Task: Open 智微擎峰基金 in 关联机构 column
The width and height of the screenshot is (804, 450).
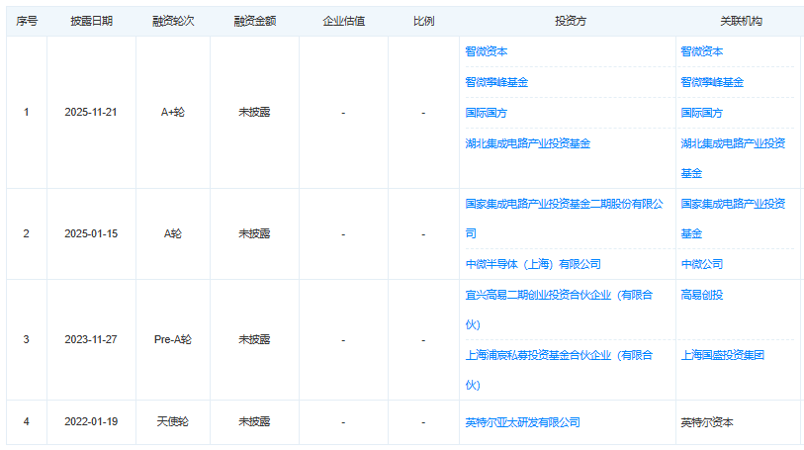Action: [712, 82]
